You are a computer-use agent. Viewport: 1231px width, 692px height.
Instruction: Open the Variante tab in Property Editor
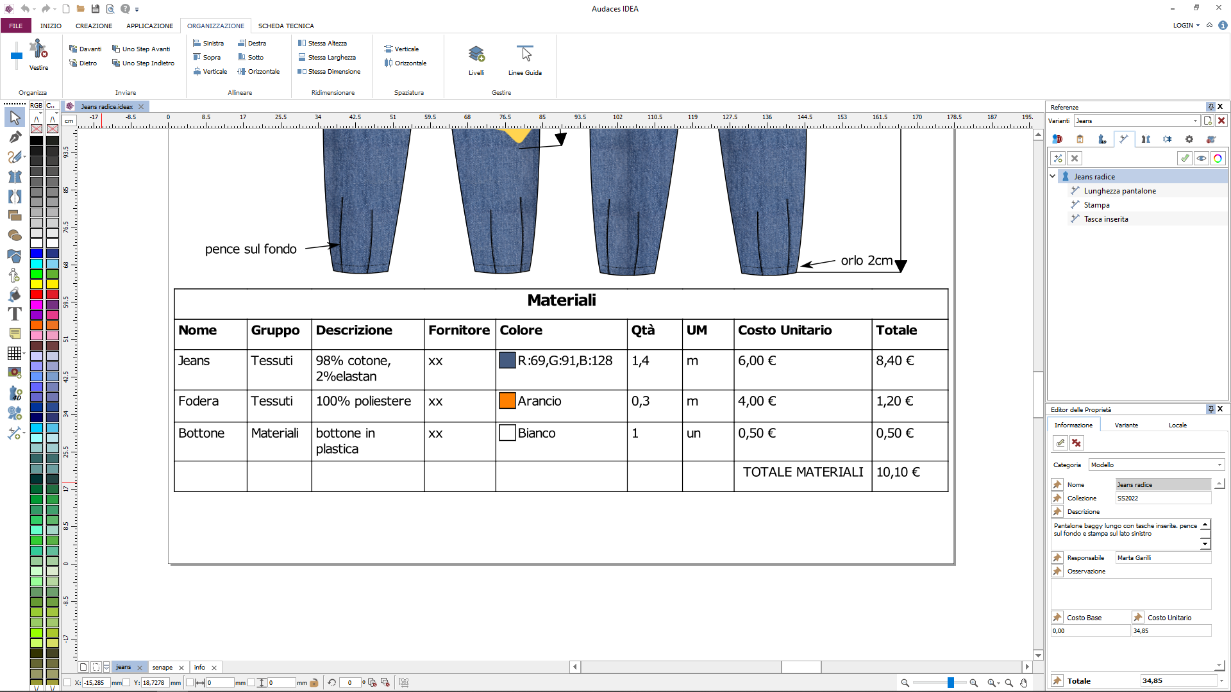coord(1126,425)
